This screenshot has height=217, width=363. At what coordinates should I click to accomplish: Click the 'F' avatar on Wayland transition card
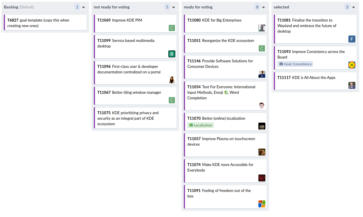352,39
